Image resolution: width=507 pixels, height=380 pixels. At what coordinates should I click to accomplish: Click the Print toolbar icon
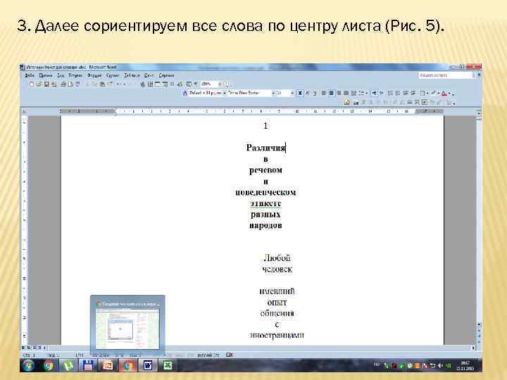63,84
